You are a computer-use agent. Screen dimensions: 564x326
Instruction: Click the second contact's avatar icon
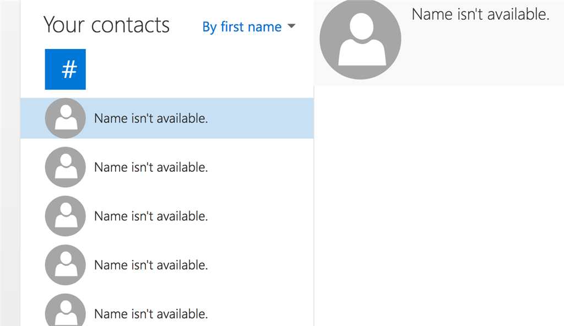tap(65, 167)
